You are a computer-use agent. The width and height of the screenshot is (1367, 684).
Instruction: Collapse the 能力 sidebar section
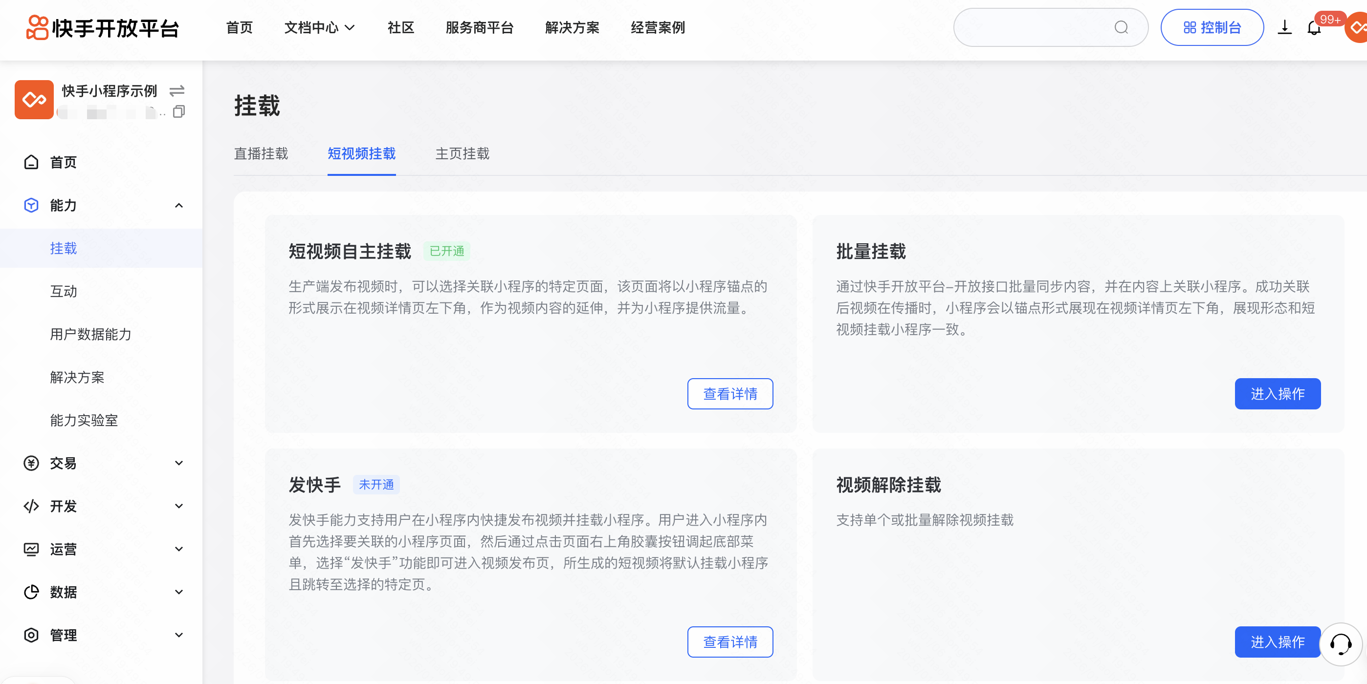pos(179,205)
